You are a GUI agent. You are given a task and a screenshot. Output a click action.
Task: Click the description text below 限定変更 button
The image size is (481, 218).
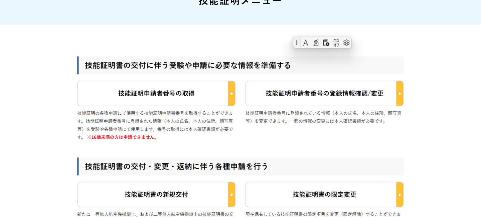[323, 214]
